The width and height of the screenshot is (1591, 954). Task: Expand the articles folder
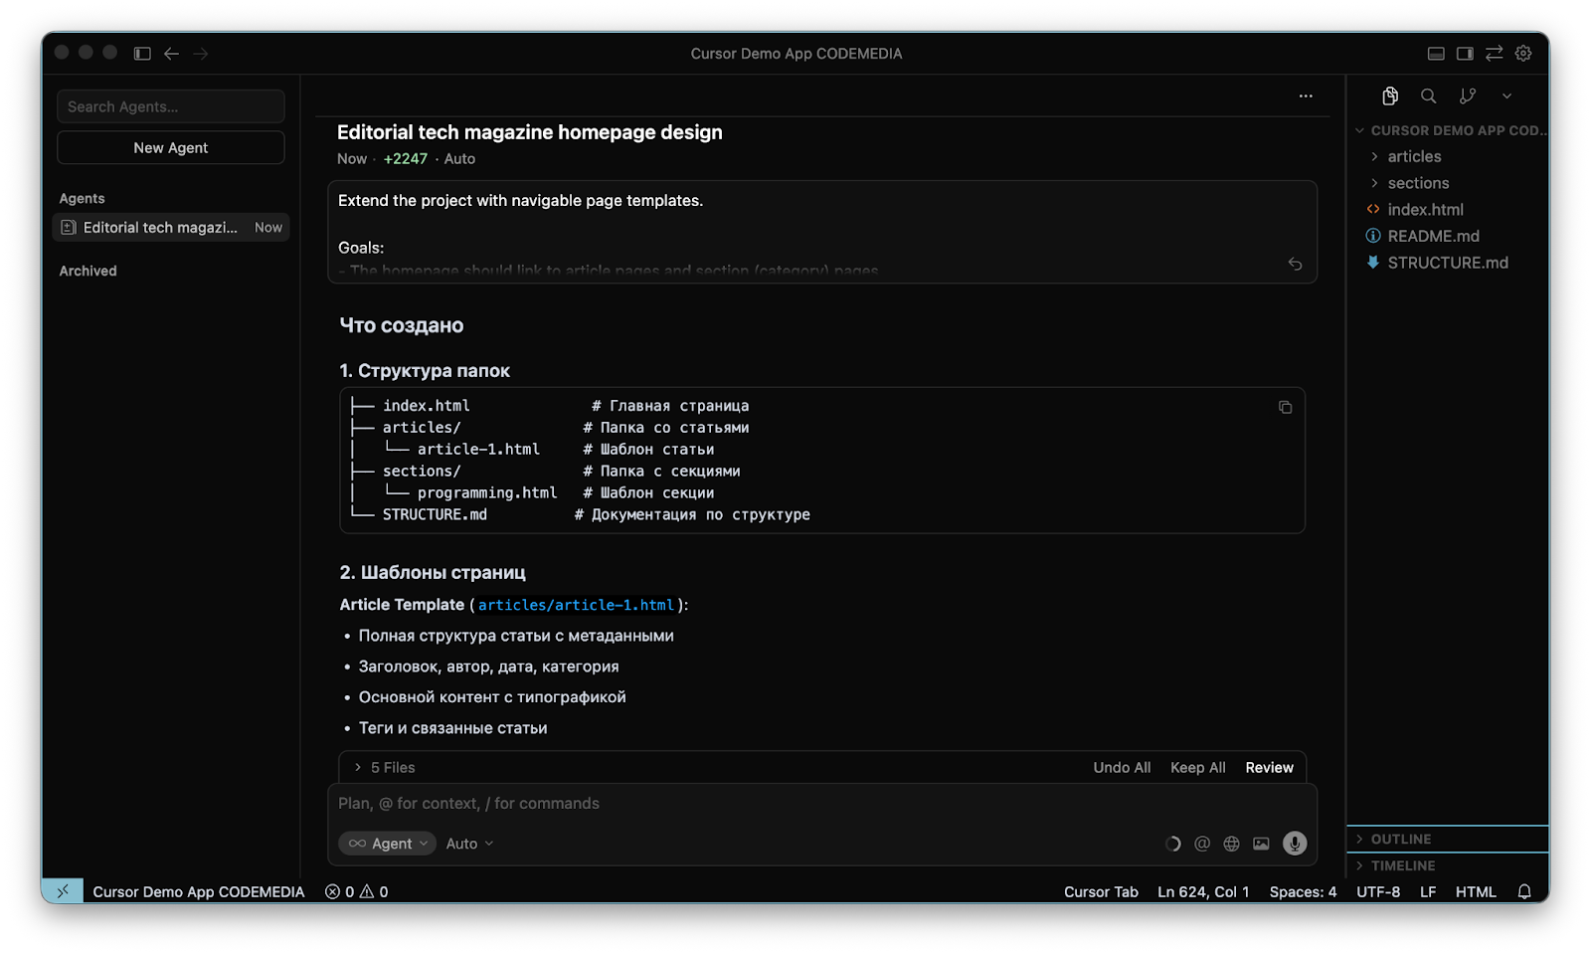click(x=1414, y=156)
